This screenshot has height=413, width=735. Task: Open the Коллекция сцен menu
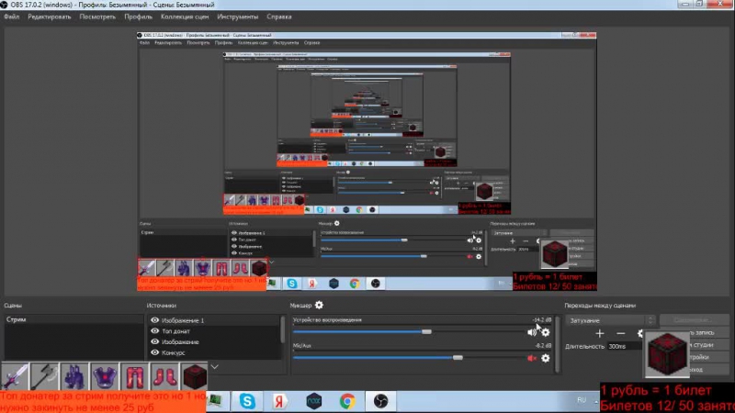pyautogui.click(x=185, y=17)
